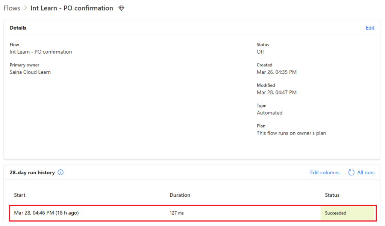
Task: Click the Created field label
Action: (x=264, y=65)
